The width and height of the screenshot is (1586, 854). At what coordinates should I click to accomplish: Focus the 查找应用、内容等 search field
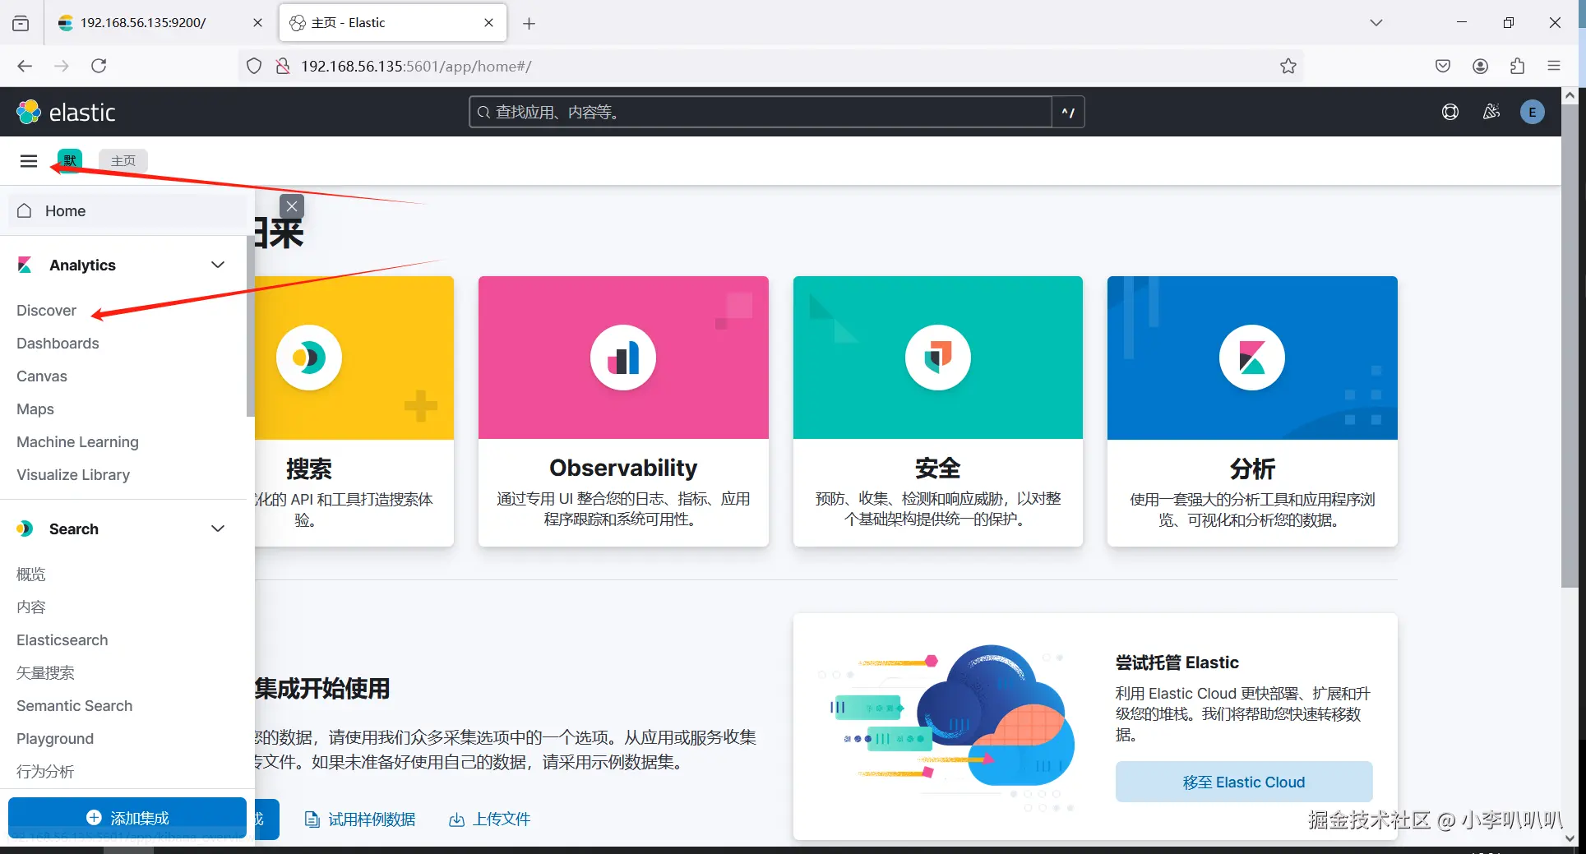click(x=761, y=112)
